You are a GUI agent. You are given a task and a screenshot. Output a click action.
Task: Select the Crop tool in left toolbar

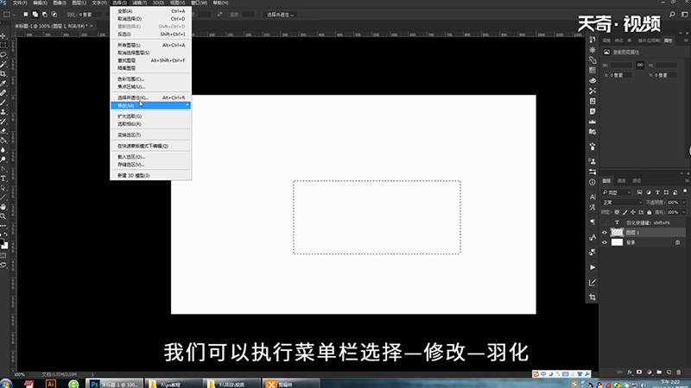click(x=3, y=74)
